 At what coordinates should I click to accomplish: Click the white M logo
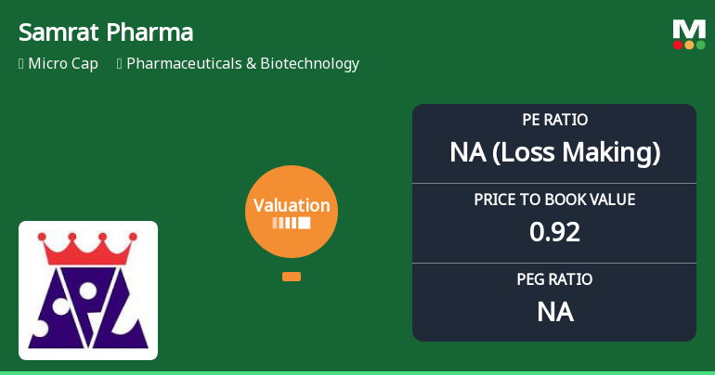pos(689,29)
